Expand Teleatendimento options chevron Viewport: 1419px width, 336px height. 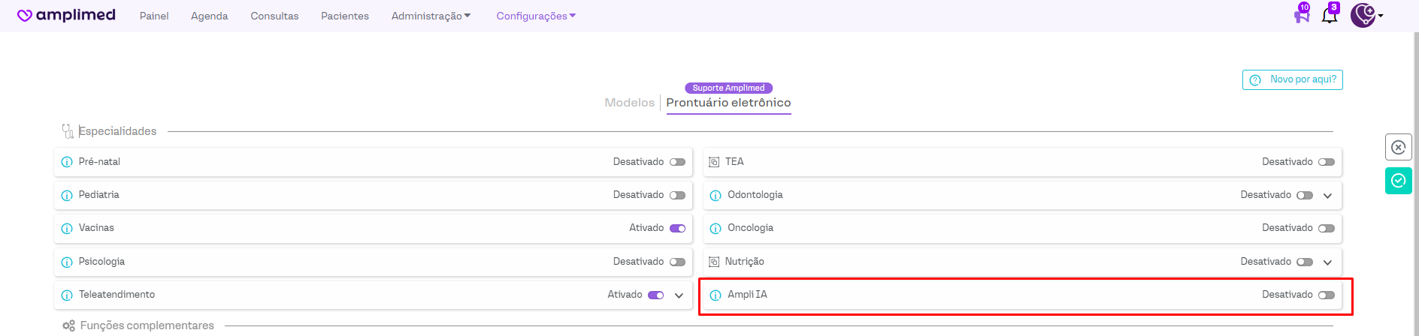(679, 295)
